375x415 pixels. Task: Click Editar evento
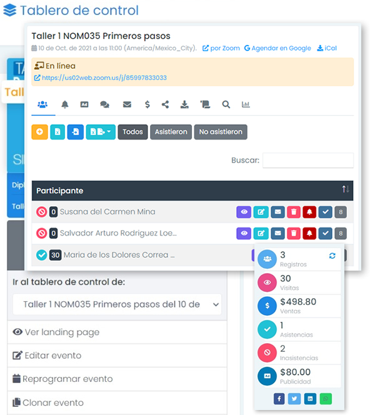117,356
